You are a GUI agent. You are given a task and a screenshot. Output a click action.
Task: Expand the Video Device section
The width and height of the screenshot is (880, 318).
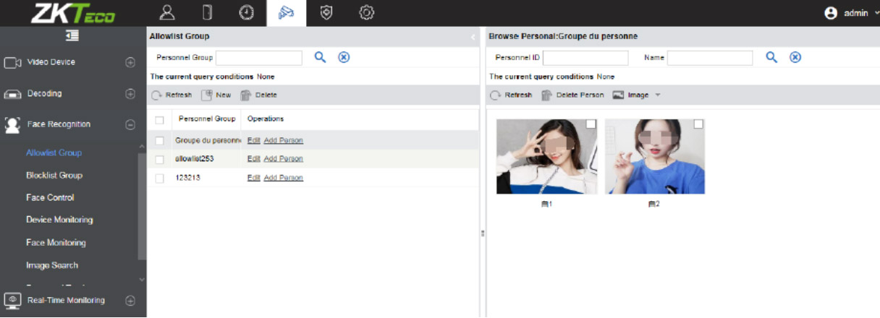pos(130,62)
